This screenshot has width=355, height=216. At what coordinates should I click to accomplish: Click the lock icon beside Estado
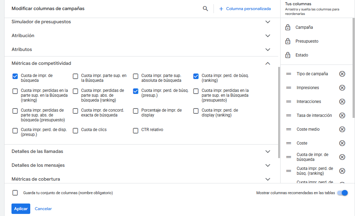click(x=288, y=55)
